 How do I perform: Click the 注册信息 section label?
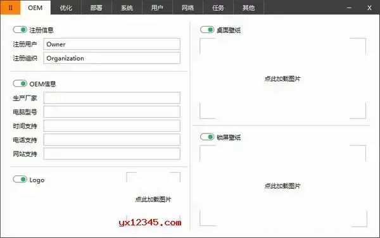point(41,30)
